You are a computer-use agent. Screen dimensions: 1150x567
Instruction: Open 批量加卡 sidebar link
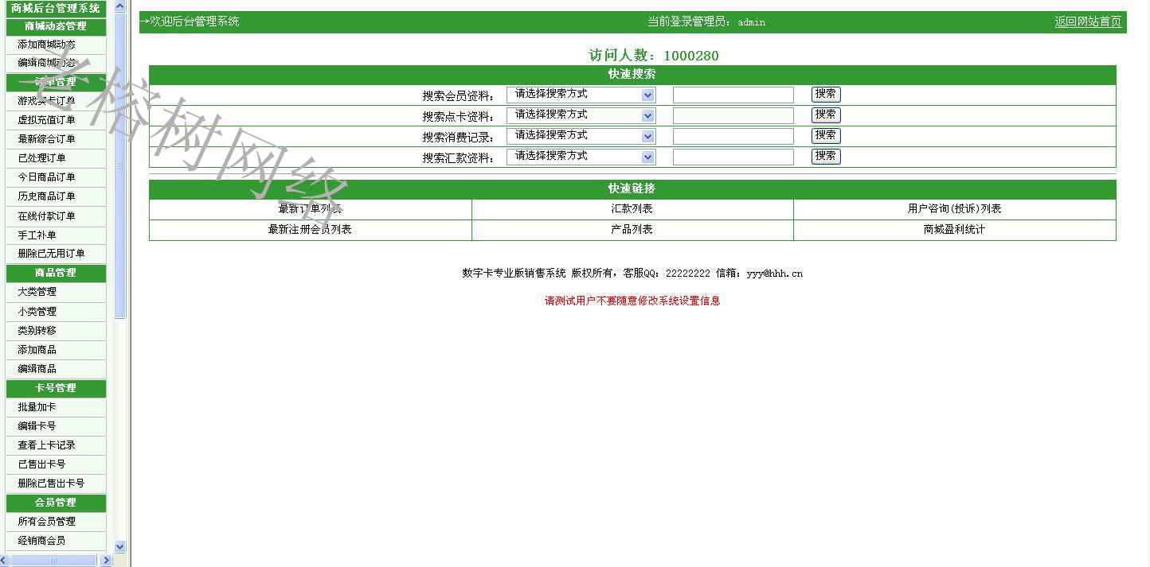[37, 407]
